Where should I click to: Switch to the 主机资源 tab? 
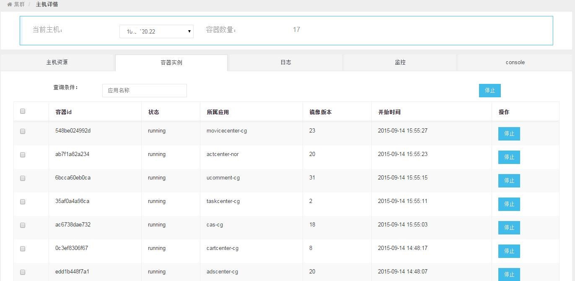point(57,62)
